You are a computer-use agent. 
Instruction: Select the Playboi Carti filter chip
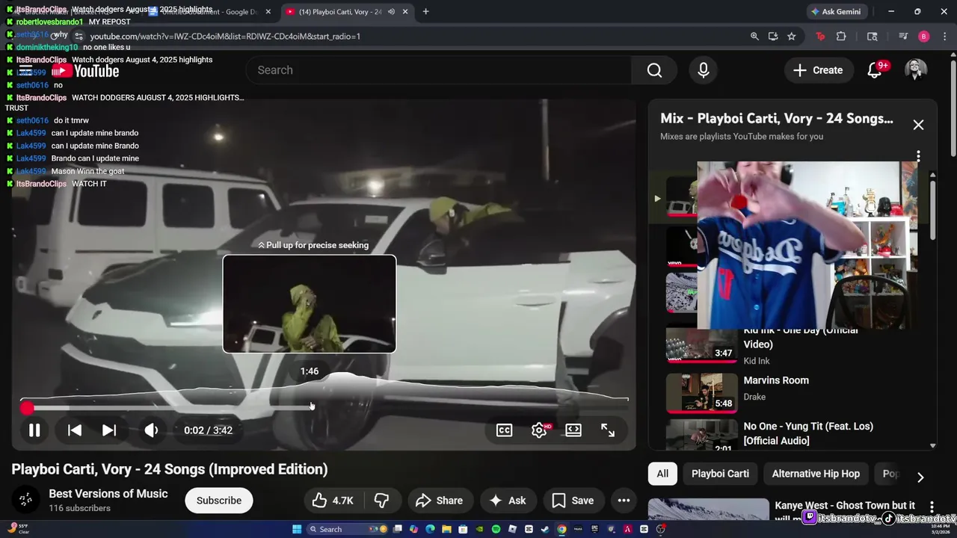(x=720, y=474)
